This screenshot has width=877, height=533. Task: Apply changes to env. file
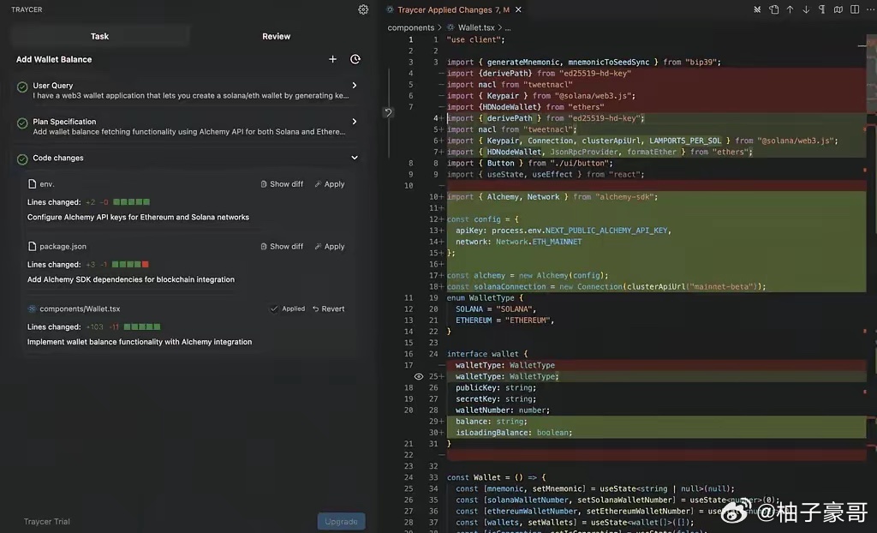(330, 184)
